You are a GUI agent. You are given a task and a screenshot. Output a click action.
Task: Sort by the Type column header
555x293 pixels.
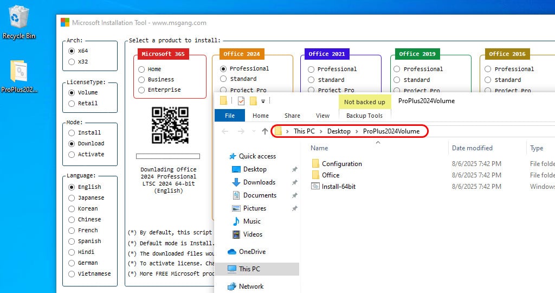click(x=537, y=148)
